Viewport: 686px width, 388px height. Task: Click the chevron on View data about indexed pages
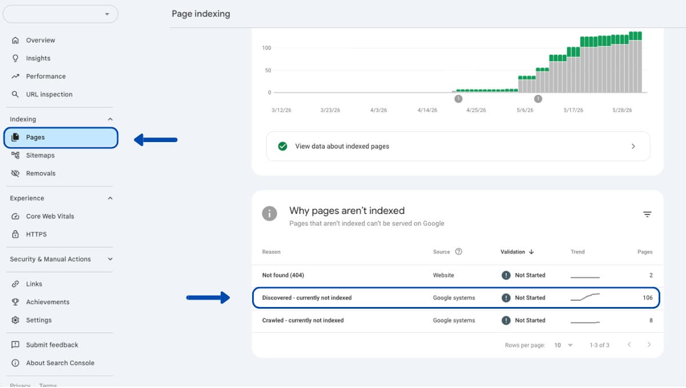[633, 146]
